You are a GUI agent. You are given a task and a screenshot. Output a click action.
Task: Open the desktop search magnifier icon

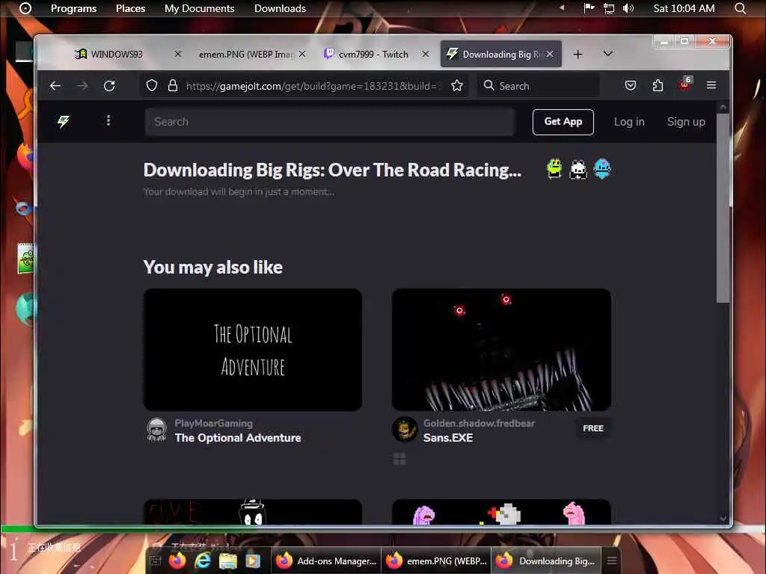pos(740,8)
